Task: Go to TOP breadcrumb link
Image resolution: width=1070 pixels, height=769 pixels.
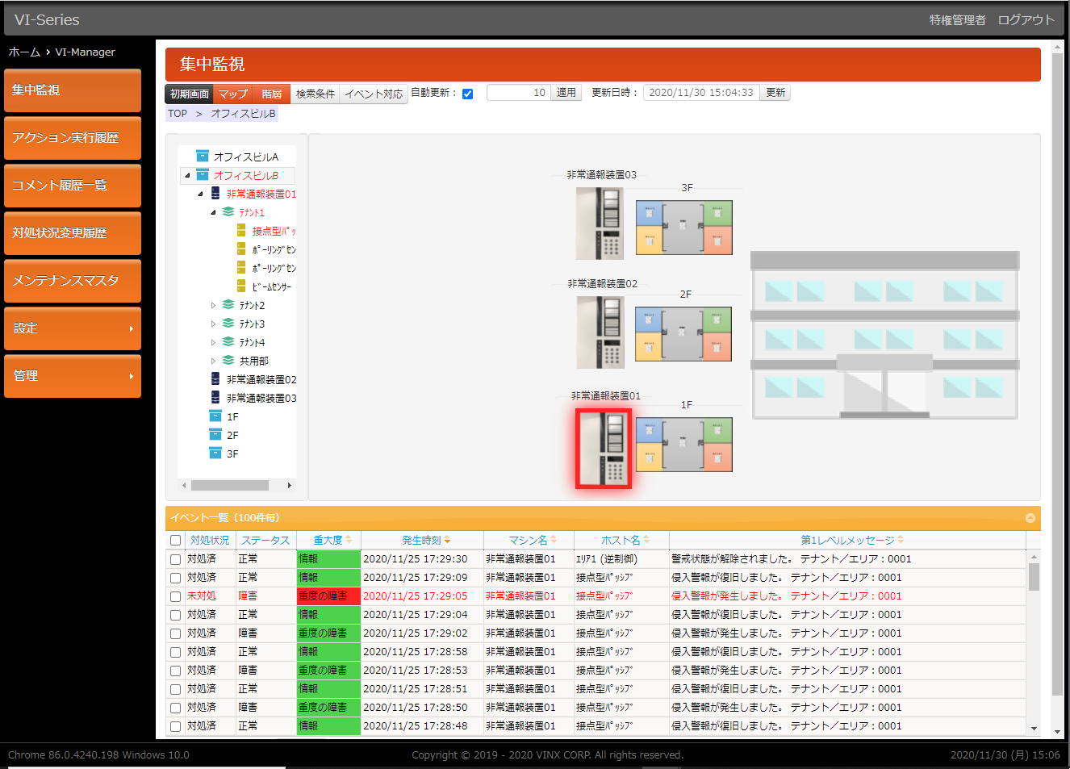Action: coord(178,114)
